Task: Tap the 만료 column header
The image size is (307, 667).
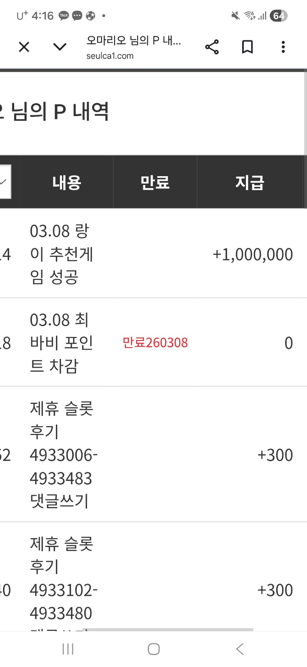Action: click(155, 182)
